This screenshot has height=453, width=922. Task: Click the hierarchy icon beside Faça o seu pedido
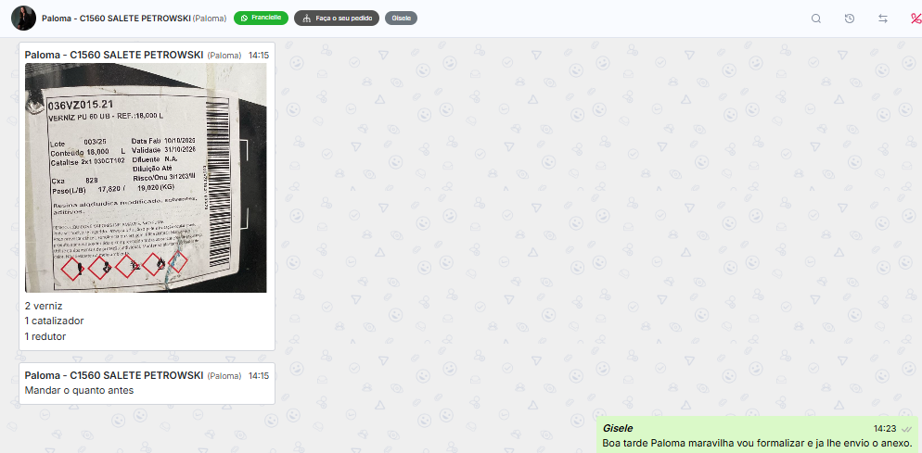[x=306, y=19]
